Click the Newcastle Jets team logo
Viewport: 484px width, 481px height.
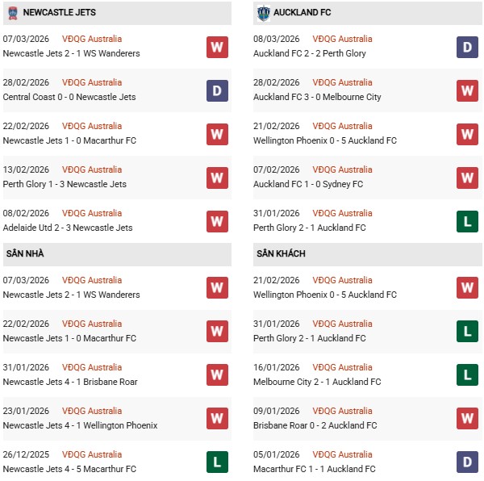click(13, 13)
